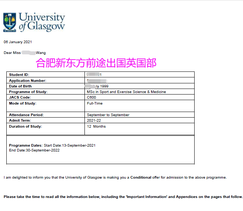Click the 'JACS Code:' label
The width and height of the screenshot is (243, 211).
coord(20,97)
